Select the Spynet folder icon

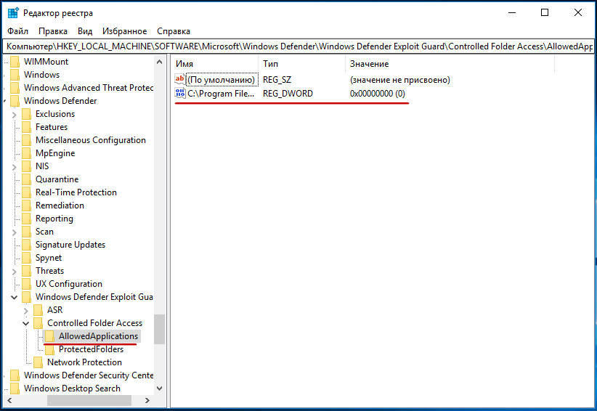tap(27, 258)
